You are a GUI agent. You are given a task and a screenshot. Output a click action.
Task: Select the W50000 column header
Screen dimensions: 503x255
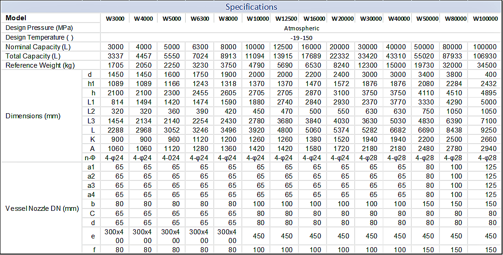coord(427,18)
